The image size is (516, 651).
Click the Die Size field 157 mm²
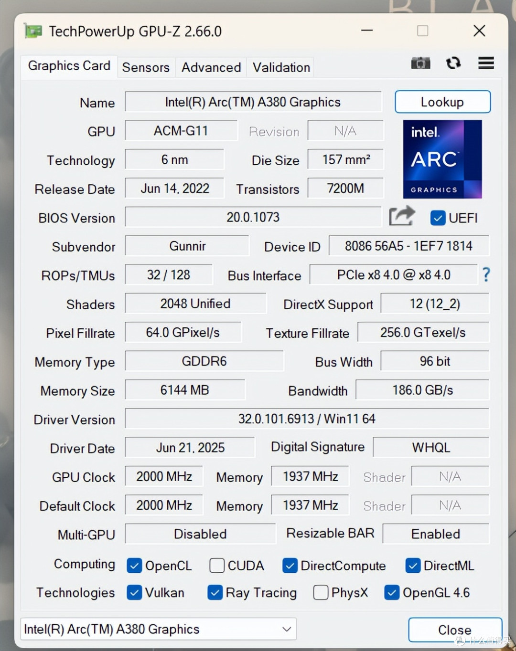tap(345, 159)
